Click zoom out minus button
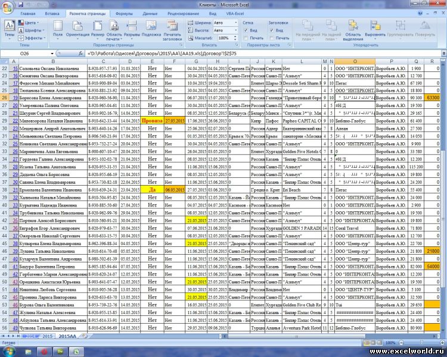The height and width of the screenshot is (357, 447). 401,343
